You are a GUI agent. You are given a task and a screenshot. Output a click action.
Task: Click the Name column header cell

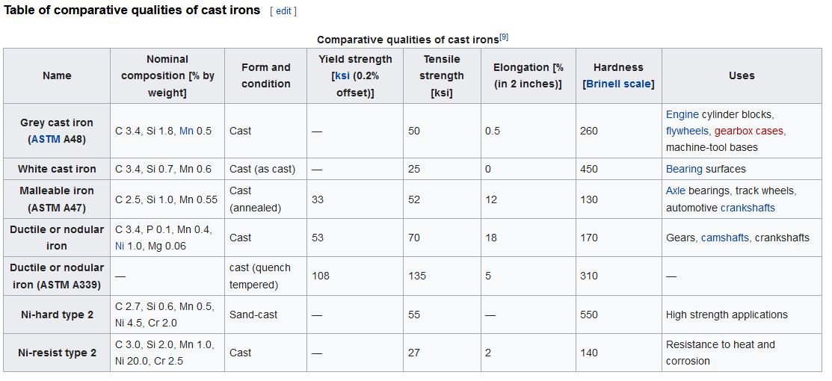(57, 75)
